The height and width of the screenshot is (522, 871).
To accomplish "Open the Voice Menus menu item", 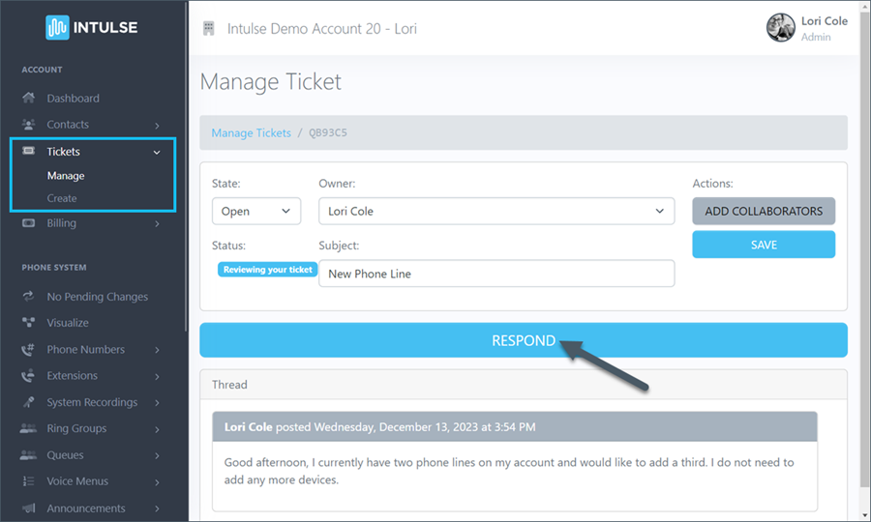I will pos(77,481).
